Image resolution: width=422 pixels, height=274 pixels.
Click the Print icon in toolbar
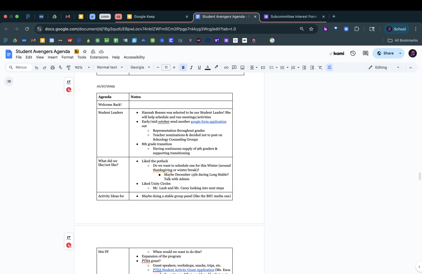click(x=52, y=68)
